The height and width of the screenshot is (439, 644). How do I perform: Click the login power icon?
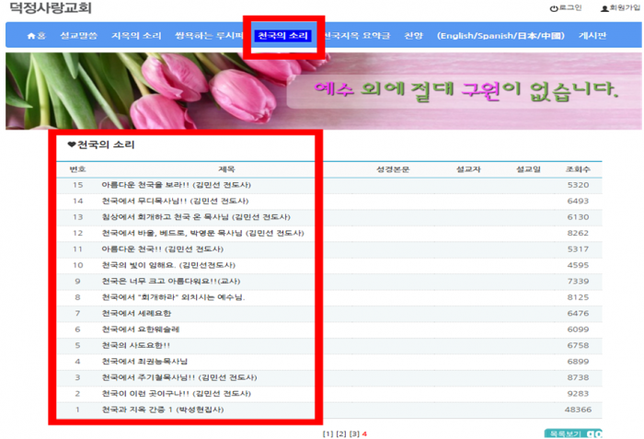(x=554, y=8)
